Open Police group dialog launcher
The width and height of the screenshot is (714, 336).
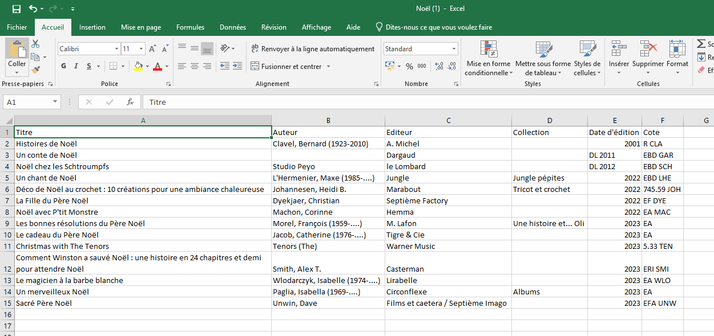point(168,84)
